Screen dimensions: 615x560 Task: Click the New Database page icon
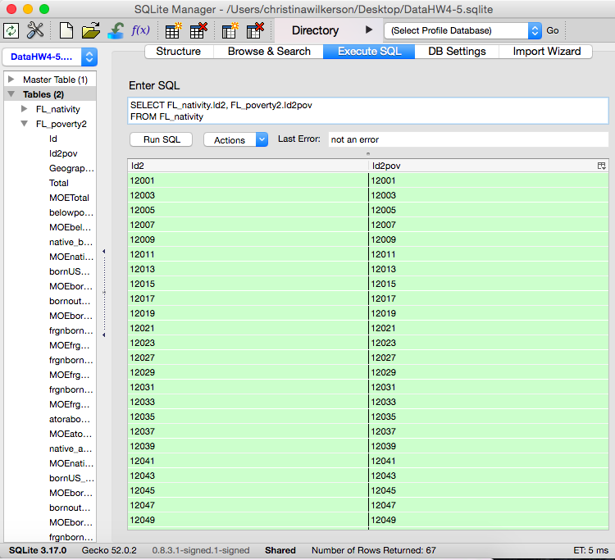(66, 30)
